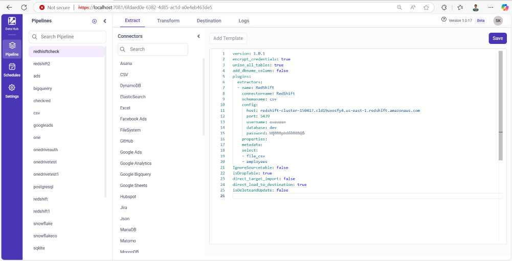512x261 pixels.
Task: Choose the Google Analytics connector
Action: pyautogui.click(x=136, y=163)
